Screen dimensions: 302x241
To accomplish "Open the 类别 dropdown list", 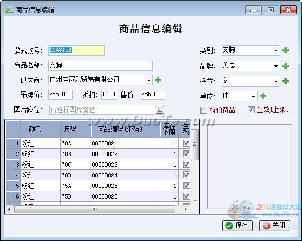I will click(x=276, y=50).
